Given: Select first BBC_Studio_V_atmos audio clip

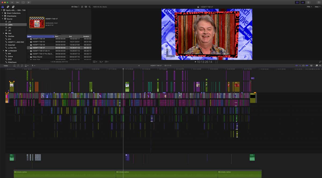Looking at the screenshot, I should click(x=65, y=174).
